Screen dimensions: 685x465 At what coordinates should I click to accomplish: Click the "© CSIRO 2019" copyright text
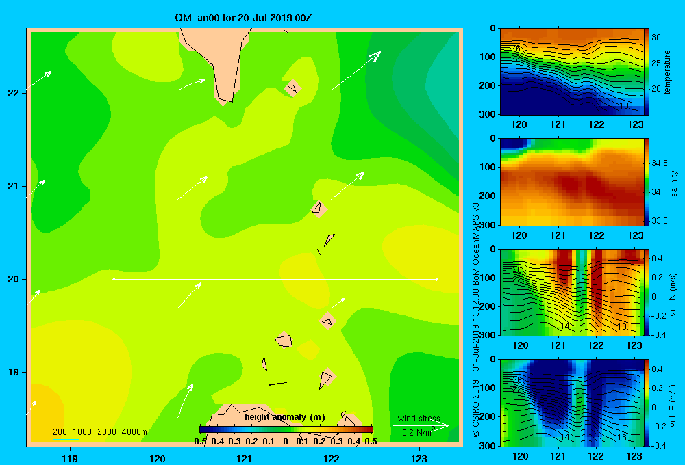[x=476, y=408]
